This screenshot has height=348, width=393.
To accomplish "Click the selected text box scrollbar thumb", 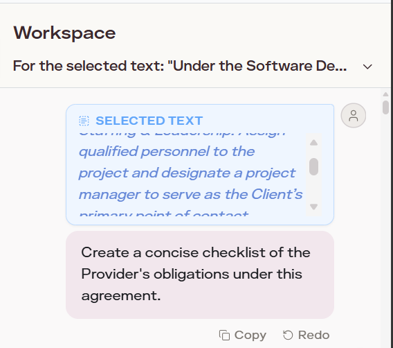I will [314, 166].
